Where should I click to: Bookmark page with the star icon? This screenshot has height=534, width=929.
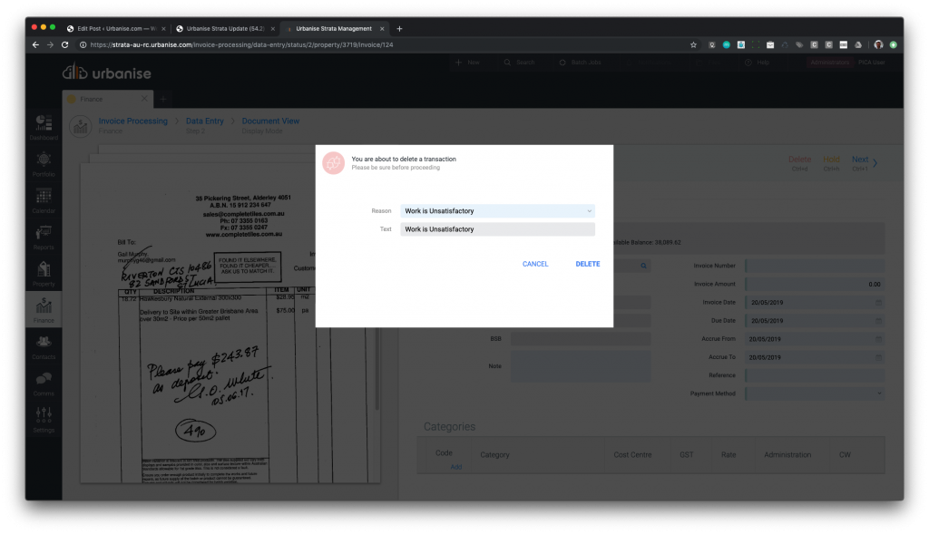pyautogui.click(x=693, y=44)
